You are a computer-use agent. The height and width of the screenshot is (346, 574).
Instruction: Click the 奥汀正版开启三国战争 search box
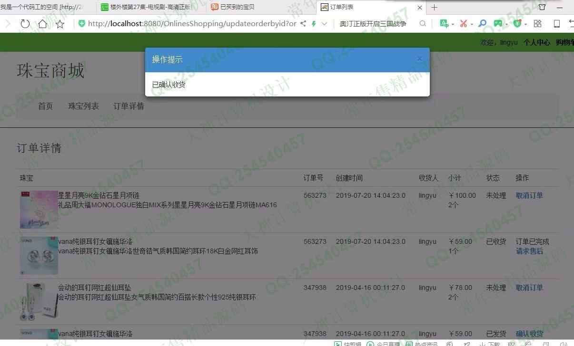373,23
